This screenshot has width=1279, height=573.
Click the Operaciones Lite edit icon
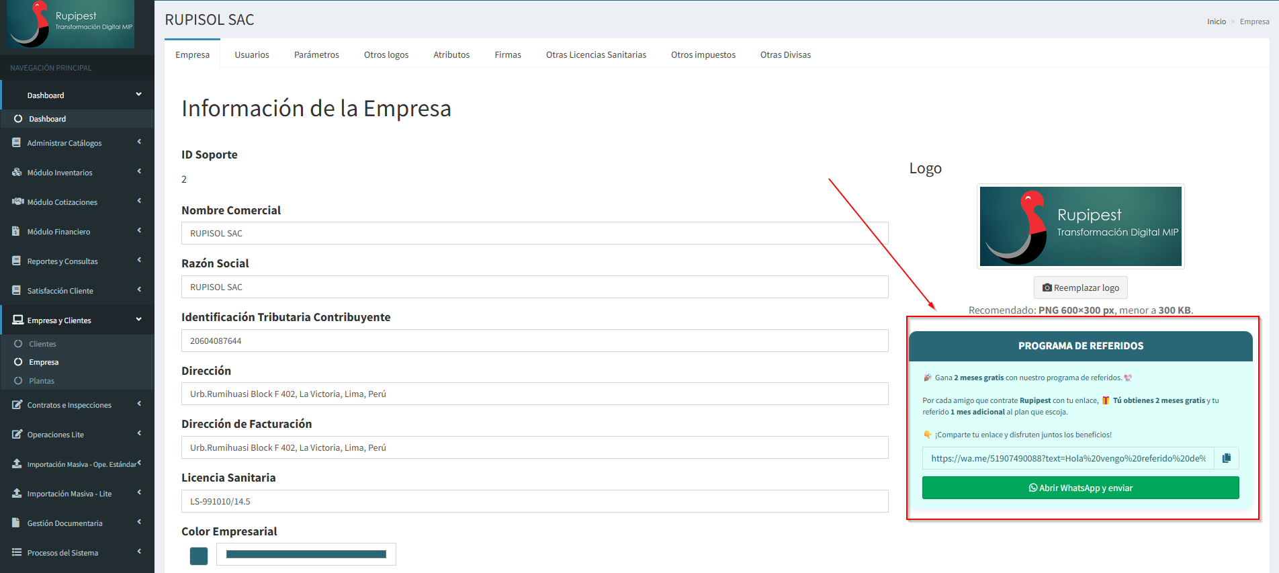point(17,434)
